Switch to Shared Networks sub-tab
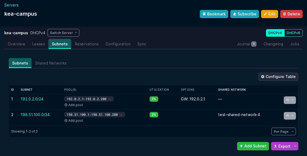 point(51,63)
